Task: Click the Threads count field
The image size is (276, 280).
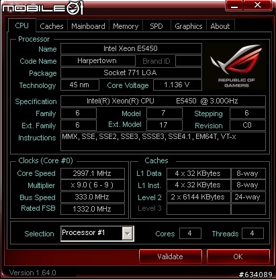Action: tap(252, 234)
